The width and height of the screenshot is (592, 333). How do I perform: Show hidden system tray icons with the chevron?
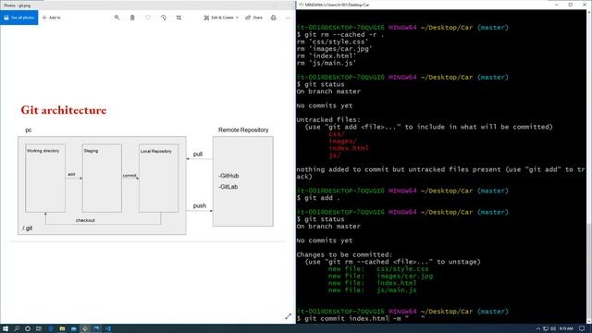[x=538, y=329]
